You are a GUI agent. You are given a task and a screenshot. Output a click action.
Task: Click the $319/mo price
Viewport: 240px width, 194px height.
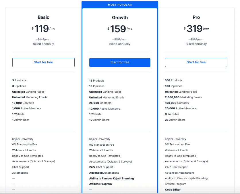[x=196, y=29]
